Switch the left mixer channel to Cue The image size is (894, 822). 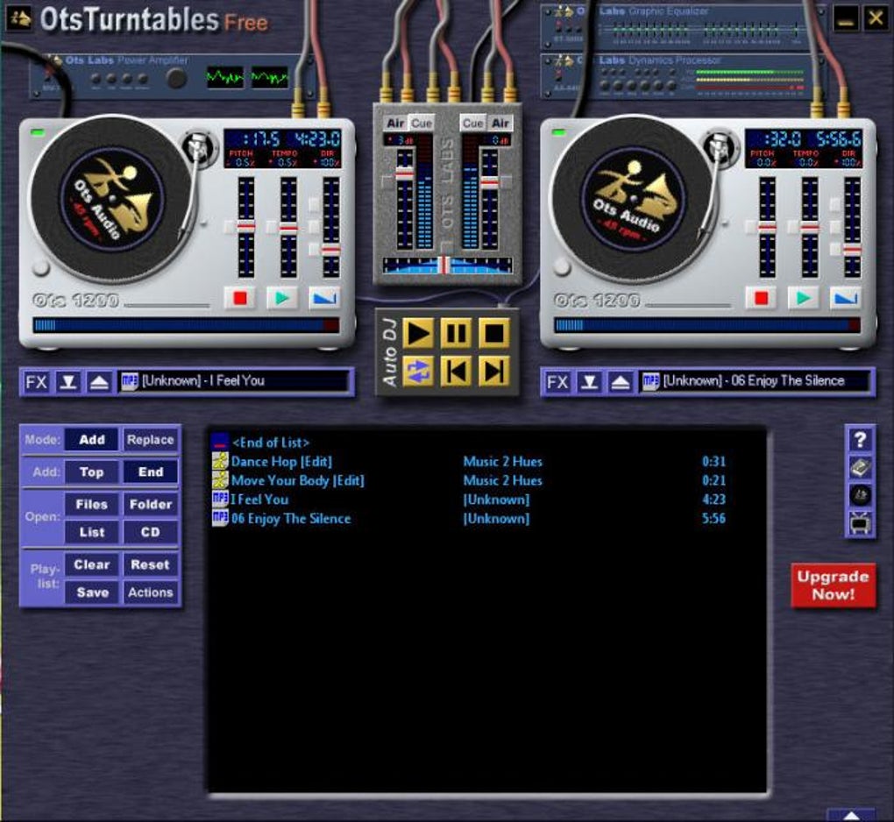[x=422, y=124]
